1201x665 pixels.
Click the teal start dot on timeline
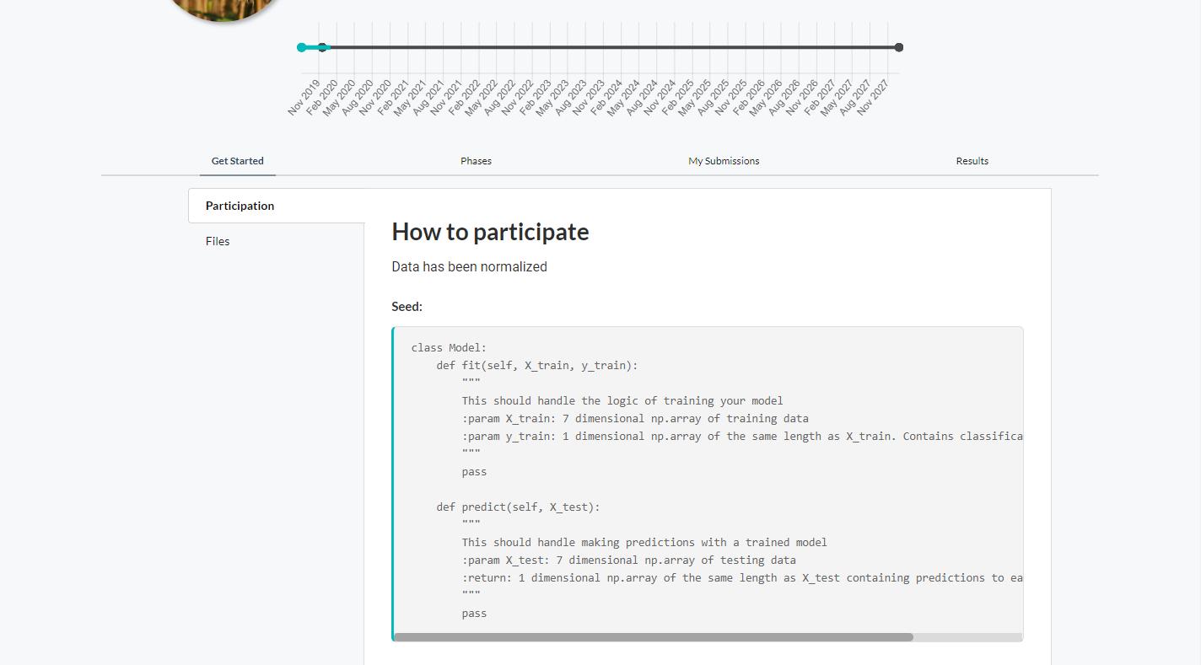(302, 47)
